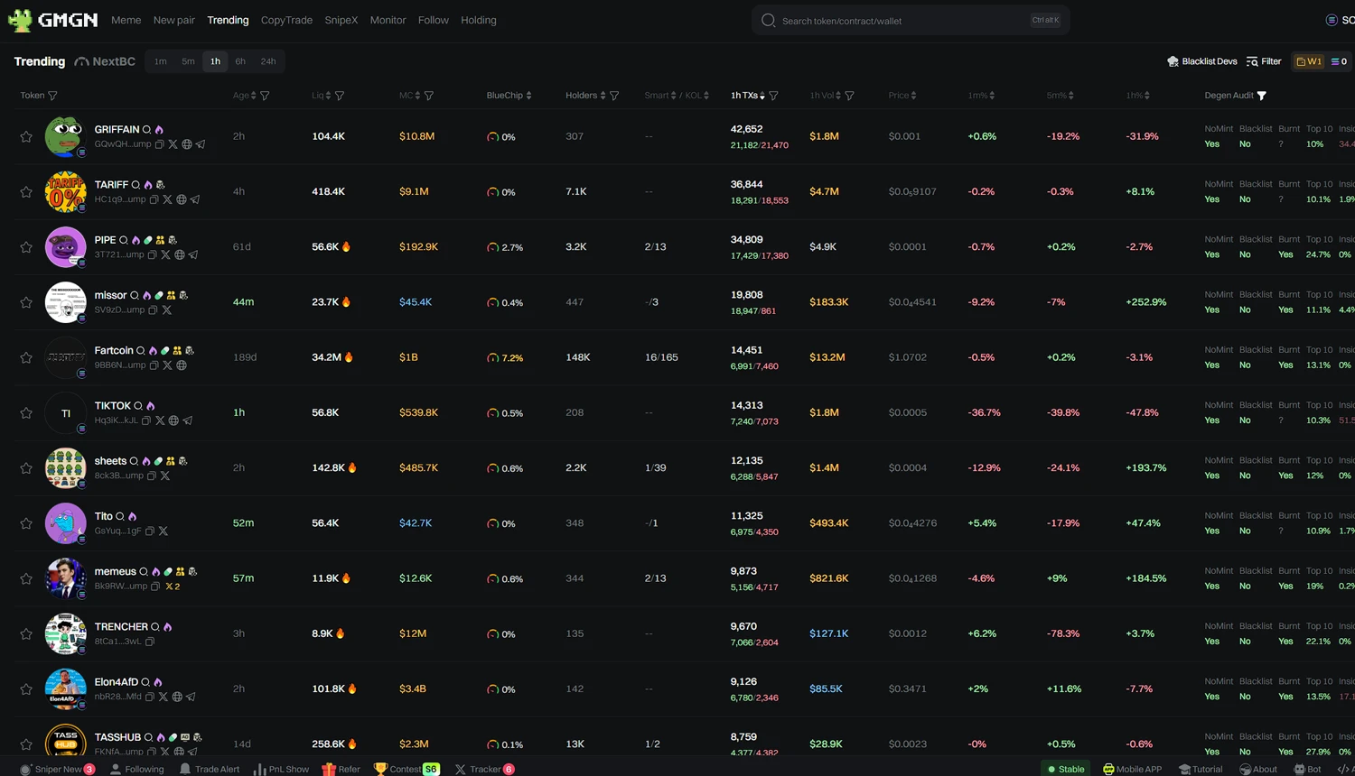Open the Trade Alert bell in footer
1355x776 pixels.
click(x=185, y=769)
